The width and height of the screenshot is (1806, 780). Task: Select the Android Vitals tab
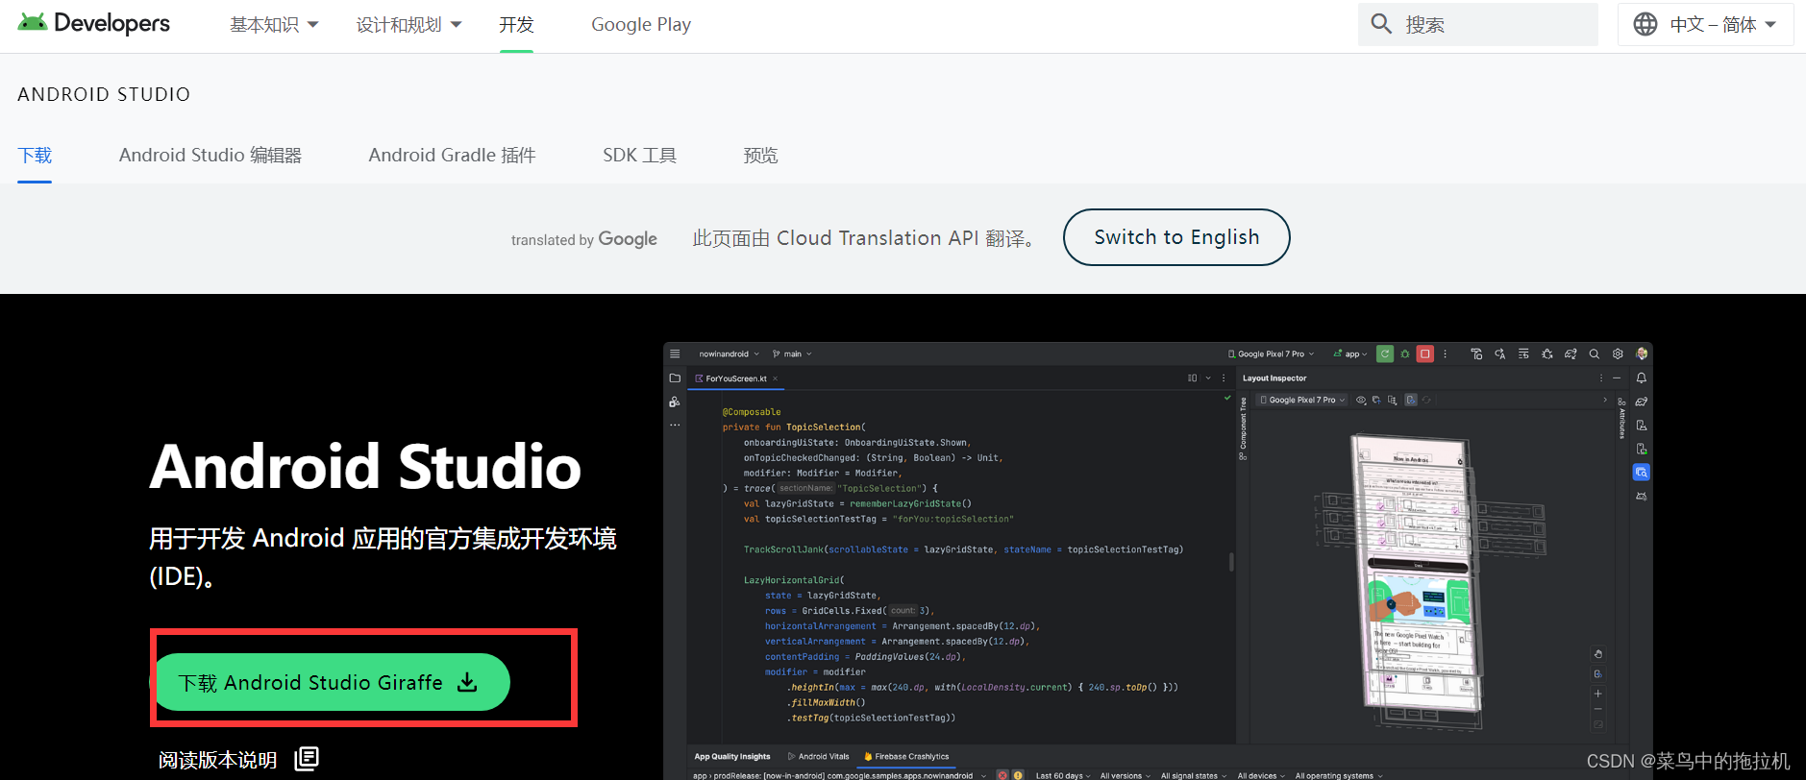tap(818, 757)
